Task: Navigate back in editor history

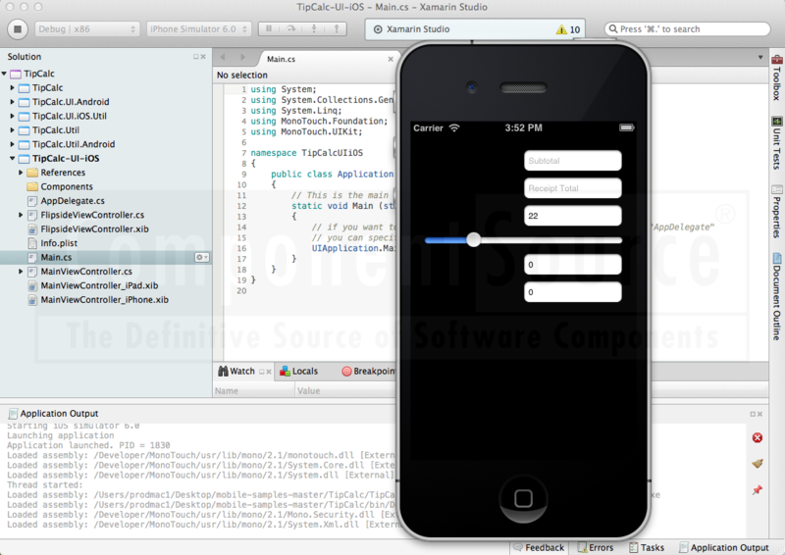Action: [224, 57]
